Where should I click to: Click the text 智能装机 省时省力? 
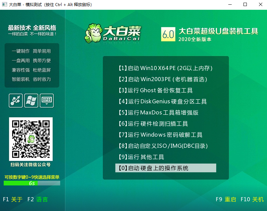coord(31,79)
